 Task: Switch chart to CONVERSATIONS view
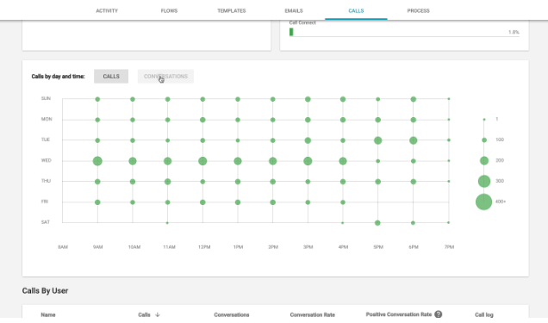pos(165,76)
